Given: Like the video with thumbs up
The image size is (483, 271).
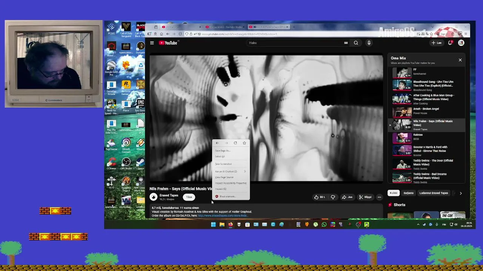Looking at the screenshot, I should 320,197.
